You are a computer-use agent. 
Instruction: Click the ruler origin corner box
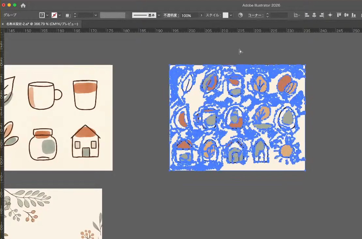pyautogui.click(x=2, y=30)
